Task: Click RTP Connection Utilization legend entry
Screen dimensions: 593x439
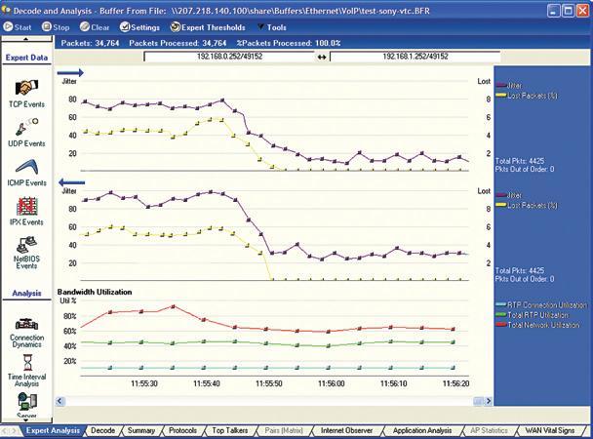Action: coord(541,304)
